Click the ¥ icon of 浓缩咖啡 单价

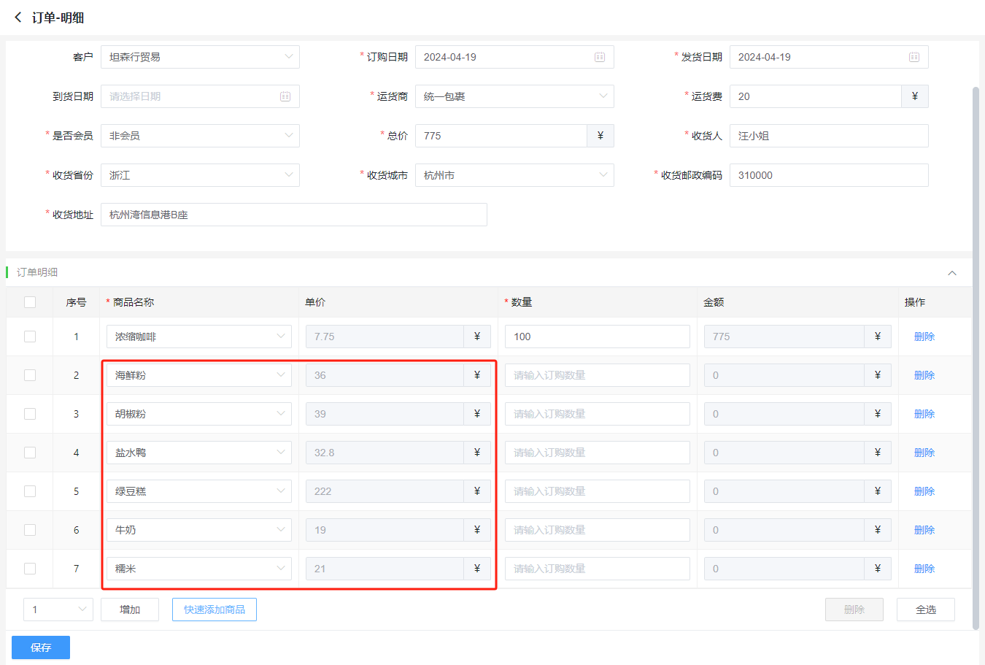[477, 337]
